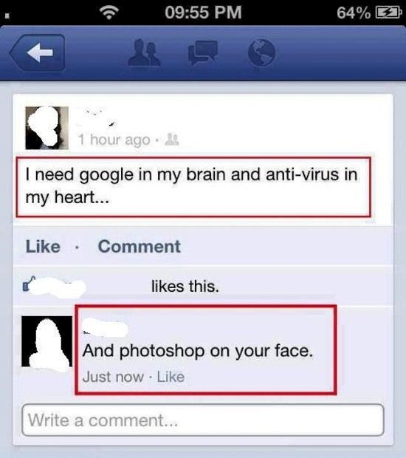Tap the post author's name
Viewport: 406px width, 458px height.
tap(96, 118)
